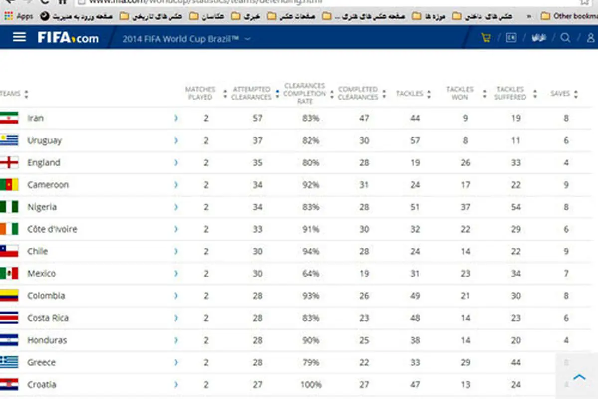Open Nigeria team link

[x=42, y=207]
